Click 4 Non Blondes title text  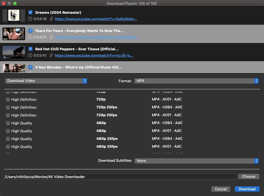pyautogui.click(x=78, y=67)
